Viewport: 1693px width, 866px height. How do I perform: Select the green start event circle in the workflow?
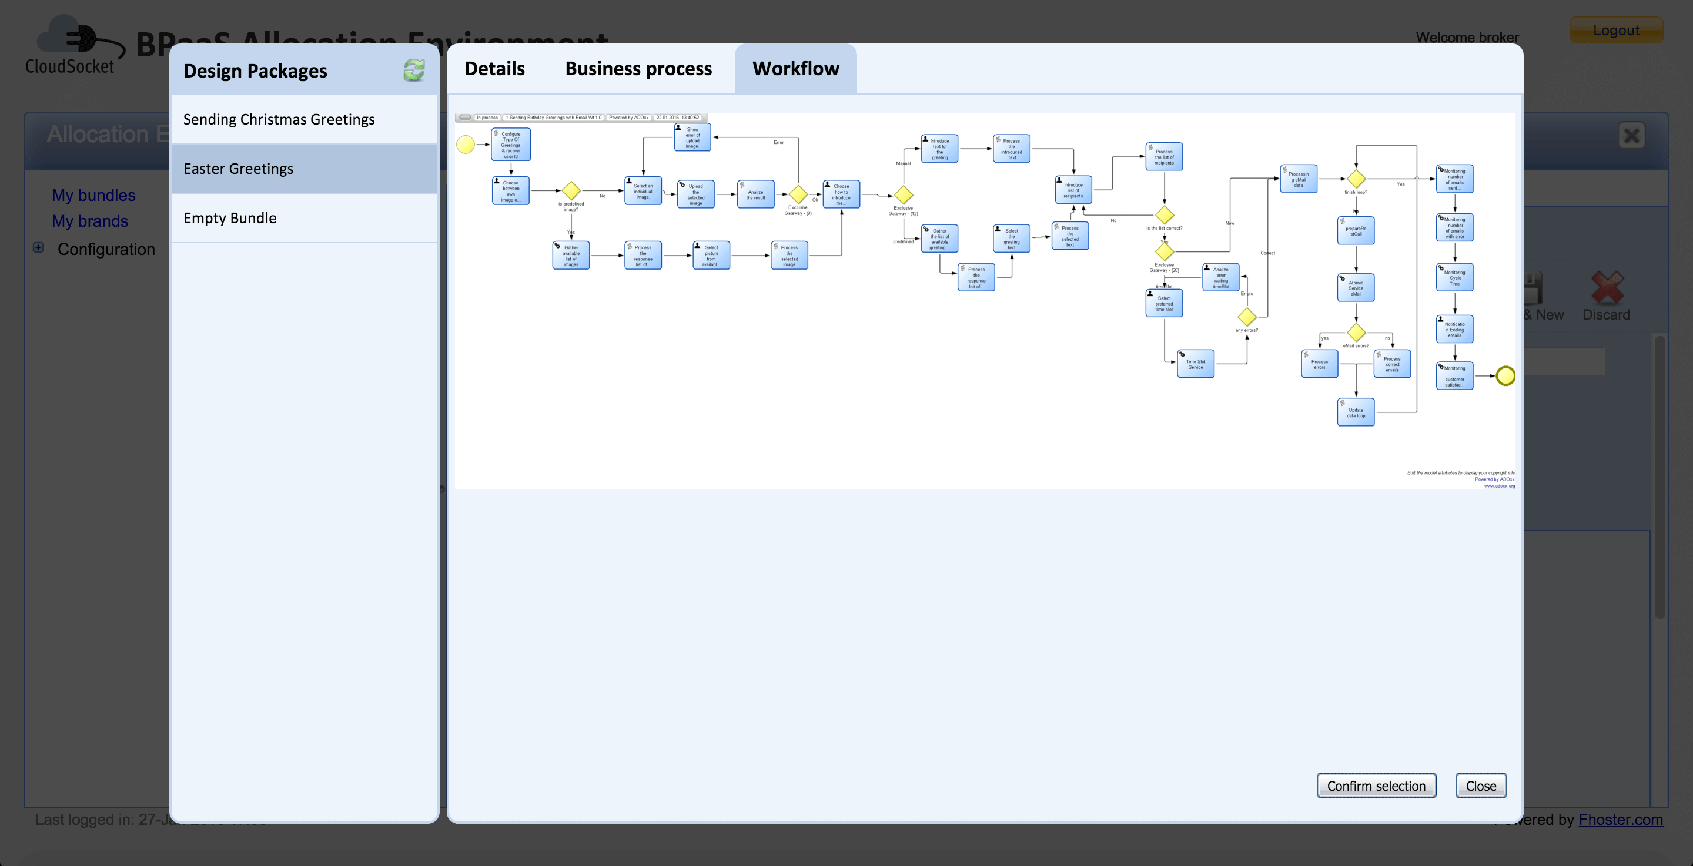point(467,143)
